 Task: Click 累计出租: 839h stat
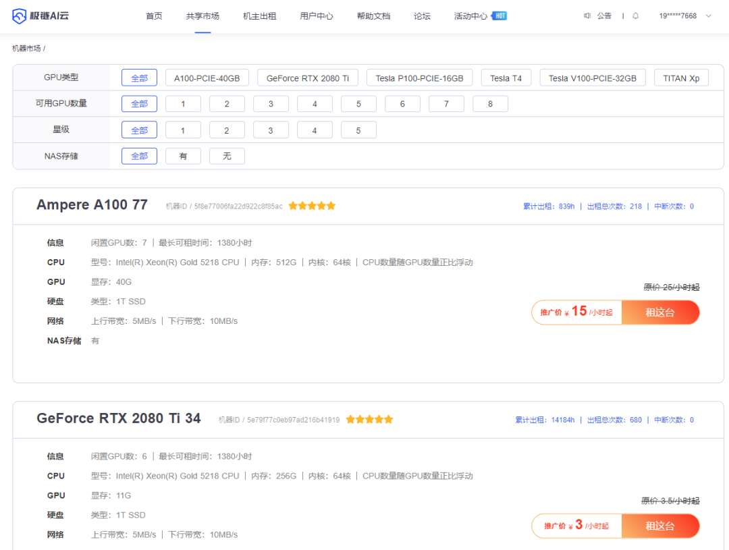point(549,206)
